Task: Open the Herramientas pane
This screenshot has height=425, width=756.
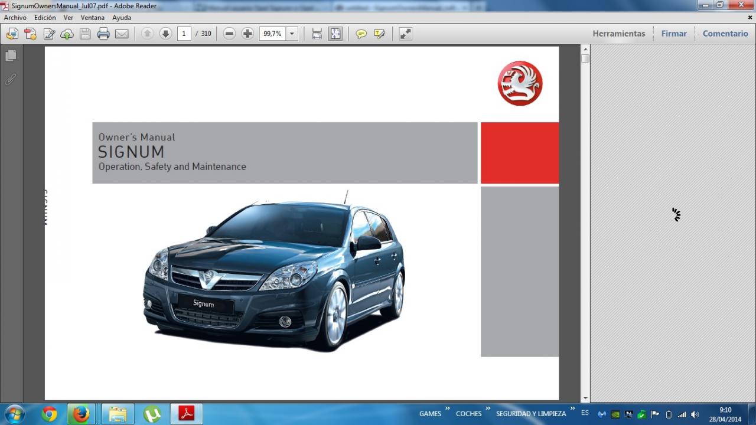Action: pyautogui.click(x=618, y=34)
